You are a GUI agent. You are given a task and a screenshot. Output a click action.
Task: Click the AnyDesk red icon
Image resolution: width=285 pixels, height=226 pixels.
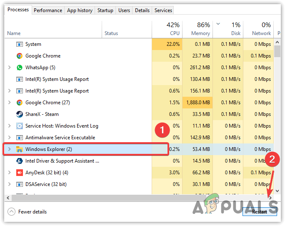point(20,173)
